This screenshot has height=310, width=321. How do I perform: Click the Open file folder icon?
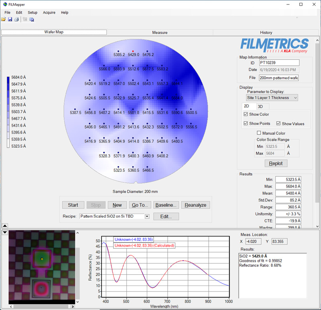tap(4, 19)
